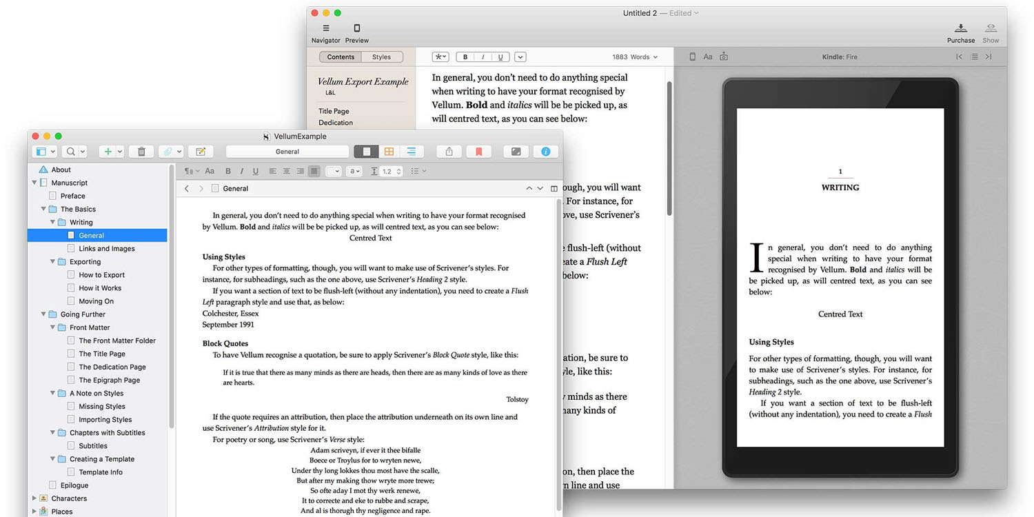Viewport: 1034px width, 517px height.
Task: Open Vellum's Navigator panel
Action: coord(325,30)
